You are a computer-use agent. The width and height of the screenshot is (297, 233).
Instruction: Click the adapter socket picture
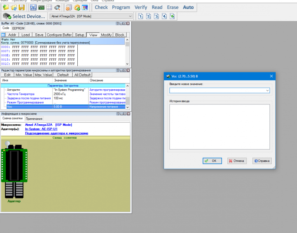click(x=14, y=170)
